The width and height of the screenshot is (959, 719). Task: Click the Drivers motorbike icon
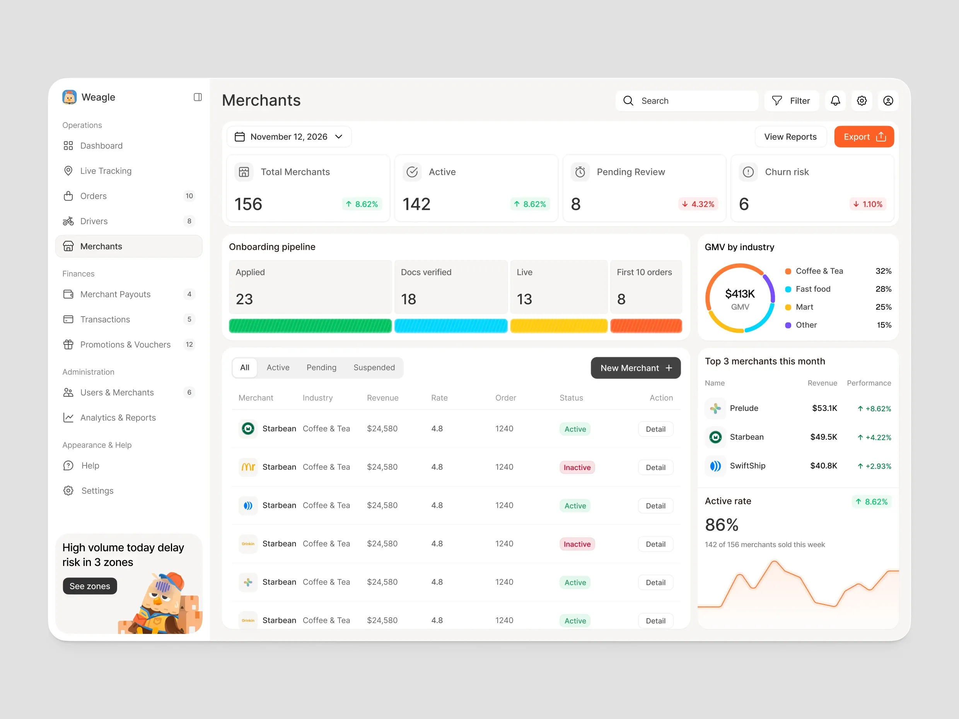[68, 221]
